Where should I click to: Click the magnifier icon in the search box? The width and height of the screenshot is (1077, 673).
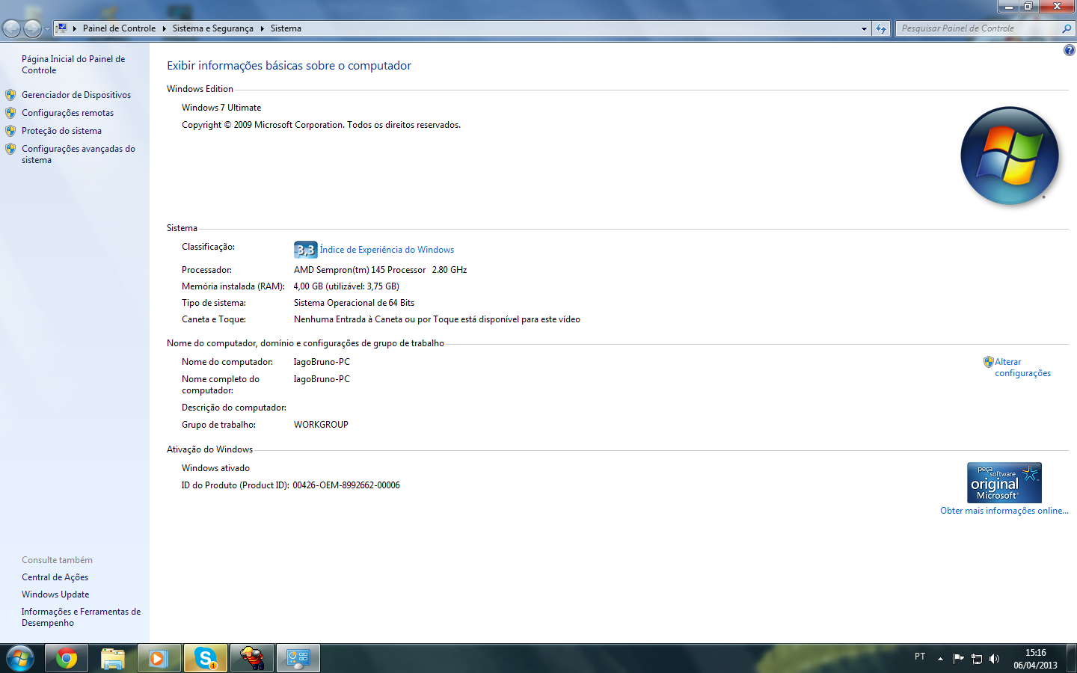pos(1067,28)
